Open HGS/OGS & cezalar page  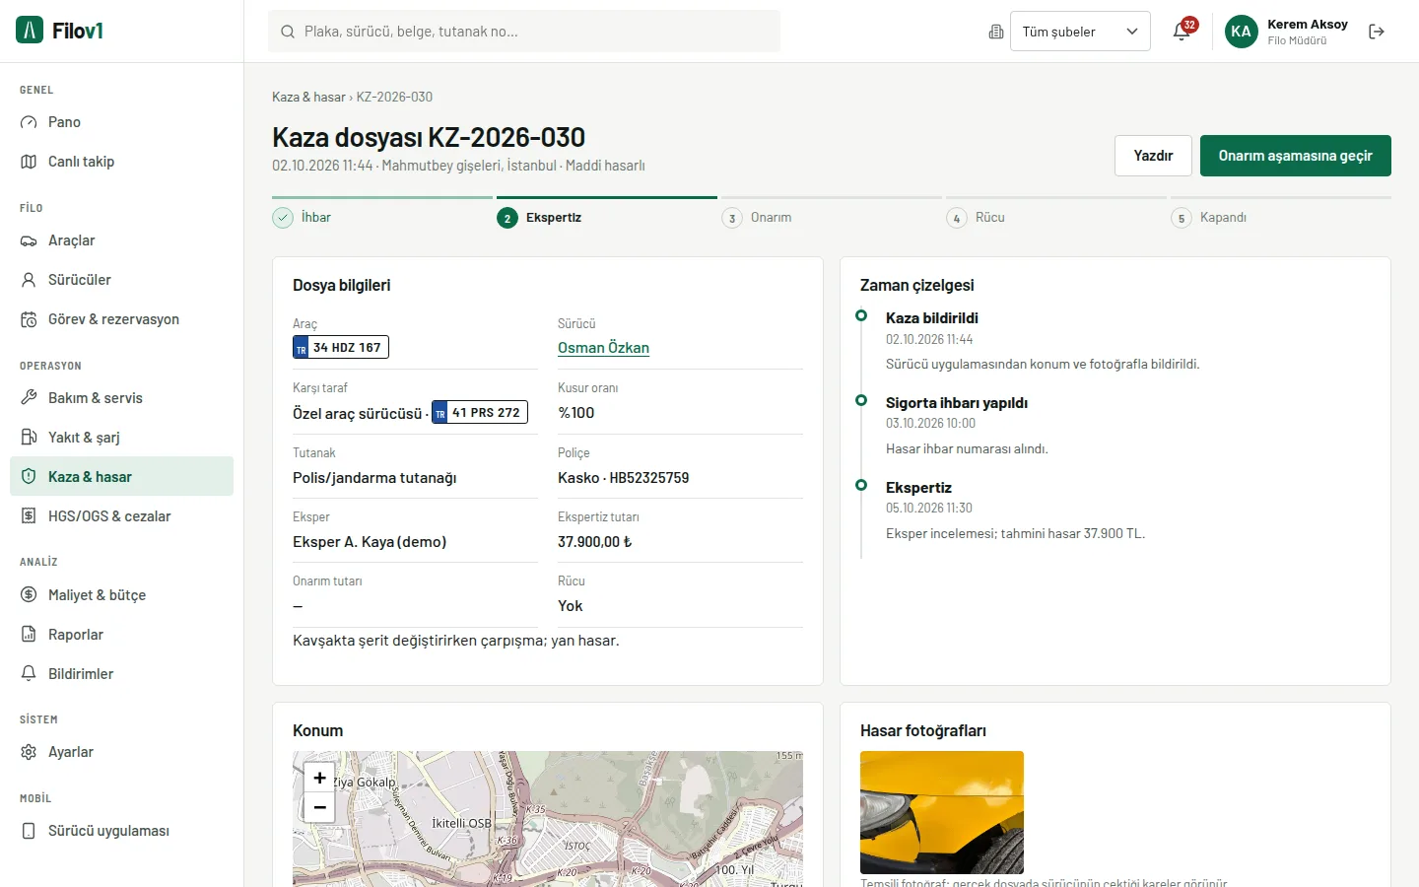pyautogui.click(x=121, y=516)
